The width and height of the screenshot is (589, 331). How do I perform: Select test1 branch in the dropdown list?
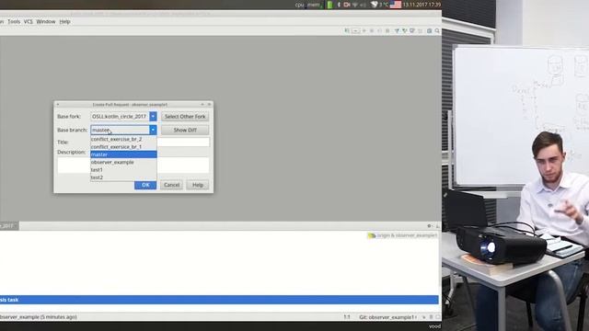pyautogui.click(x=123, y=169)
